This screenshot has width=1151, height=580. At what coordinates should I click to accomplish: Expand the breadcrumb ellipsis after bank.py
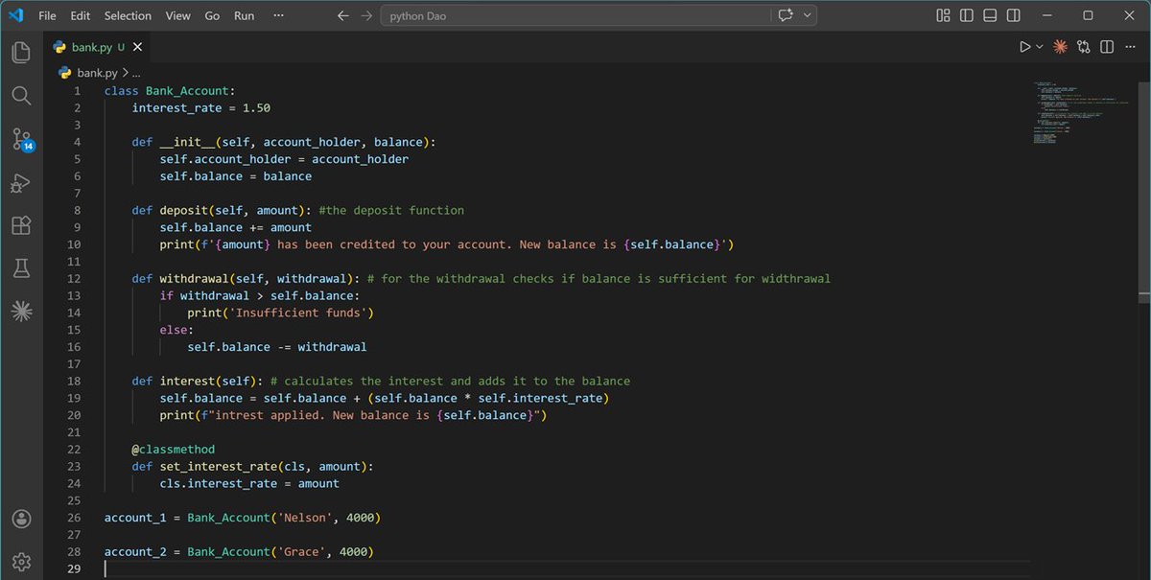pos(136,72)
